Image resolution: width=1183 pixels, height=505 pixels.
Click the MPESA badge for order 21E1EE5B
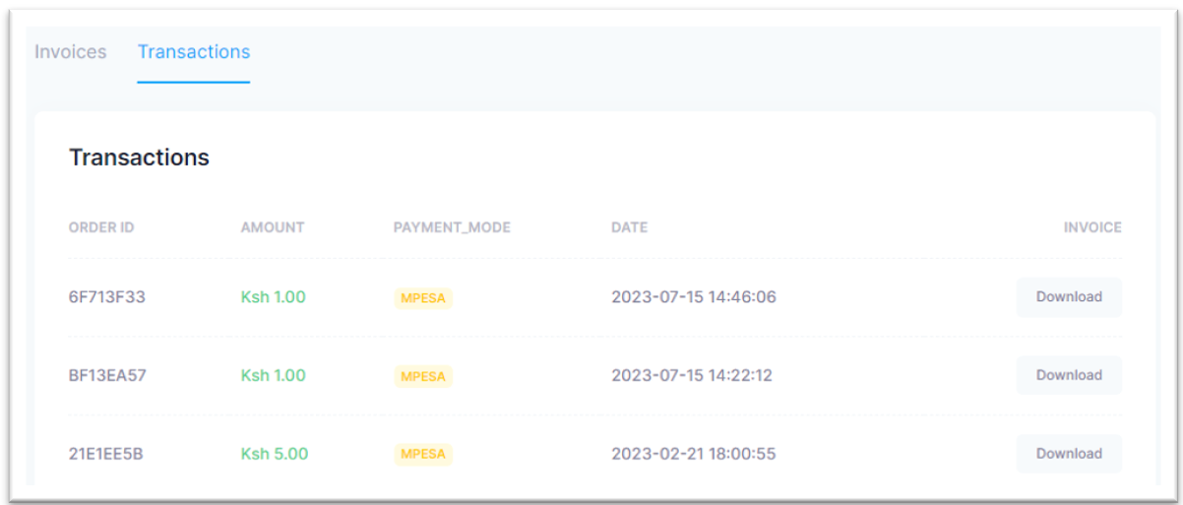coord(423,455)
